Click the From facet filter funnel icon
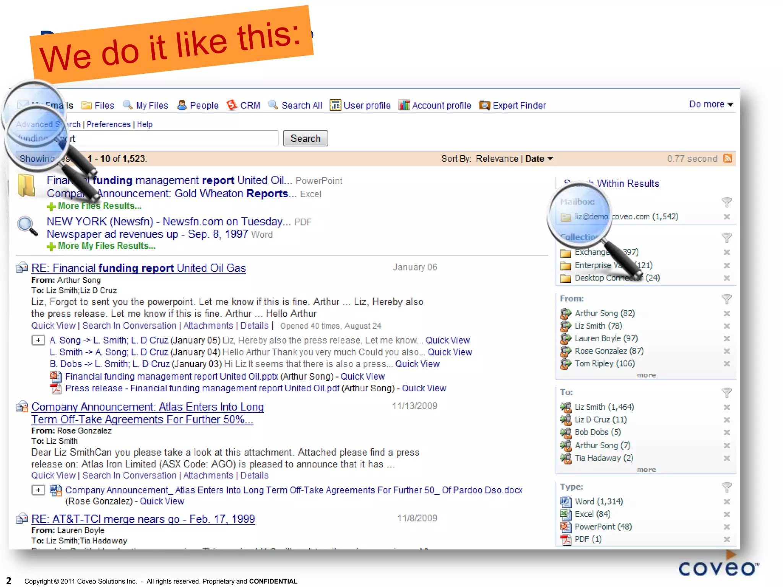 726,299
